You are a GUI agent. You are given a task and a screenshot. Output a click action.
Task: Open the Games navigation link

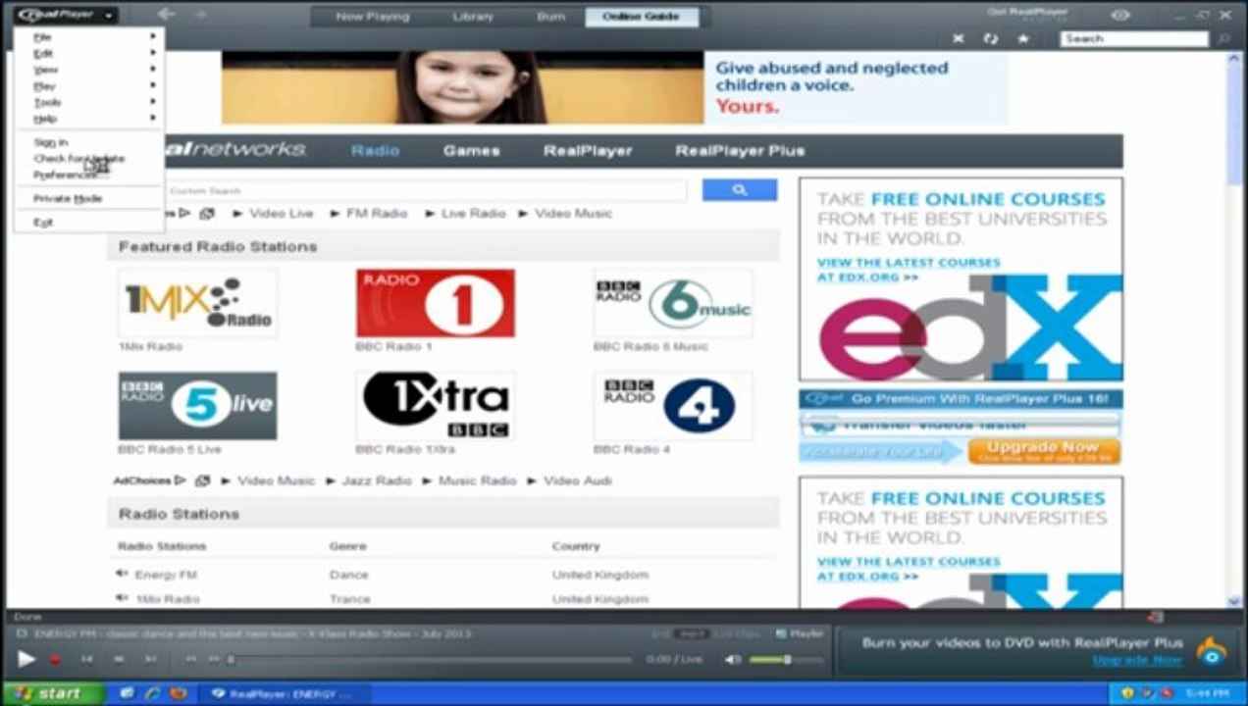[471, 151]
